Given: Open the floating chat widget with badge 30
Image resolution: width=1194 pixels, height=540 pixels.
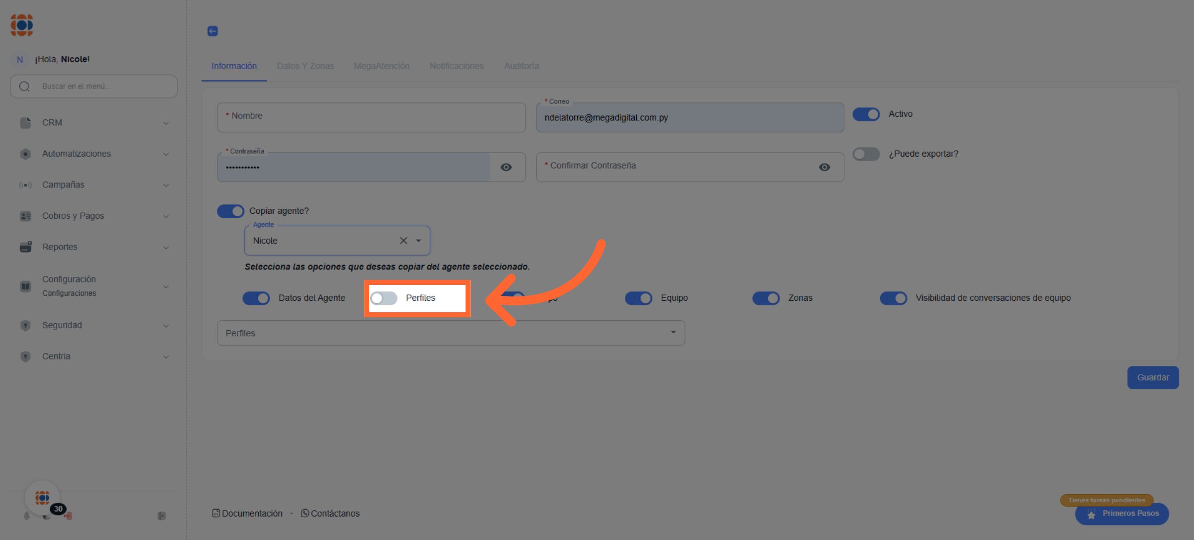Looking at the screenshot, I should (x=43, y=498).
